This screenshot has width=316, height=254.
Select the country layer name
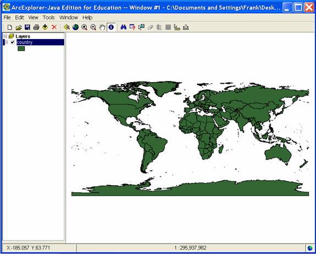click(x=25, y=42)
